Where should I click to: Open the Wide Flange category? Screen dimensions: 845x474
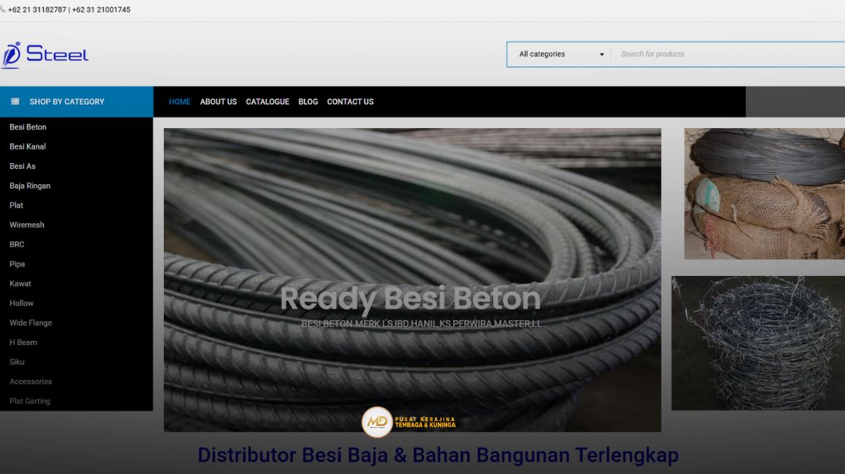[x=31, y=323]
